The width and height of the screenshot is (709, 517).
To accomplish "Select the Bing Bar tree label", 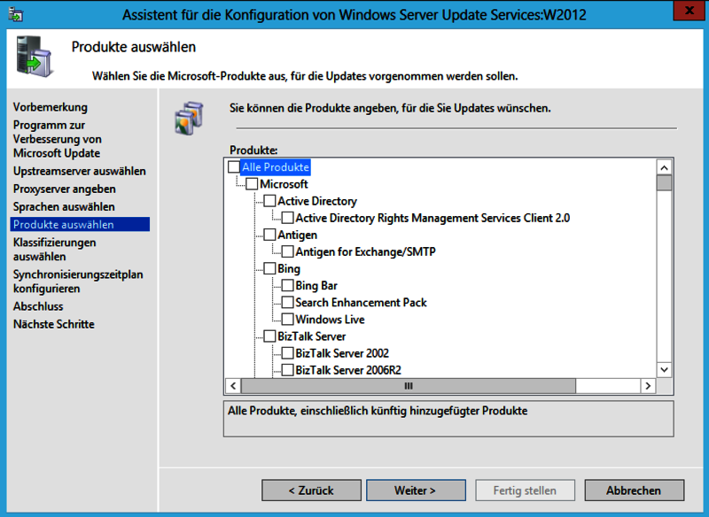I will tap(316, 285).
